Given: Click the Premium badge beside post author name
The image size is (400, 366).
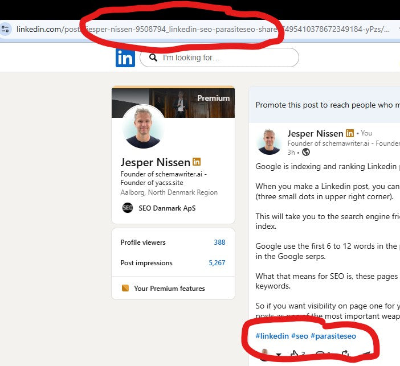Looking at the screenshot, I should point(350,133).
